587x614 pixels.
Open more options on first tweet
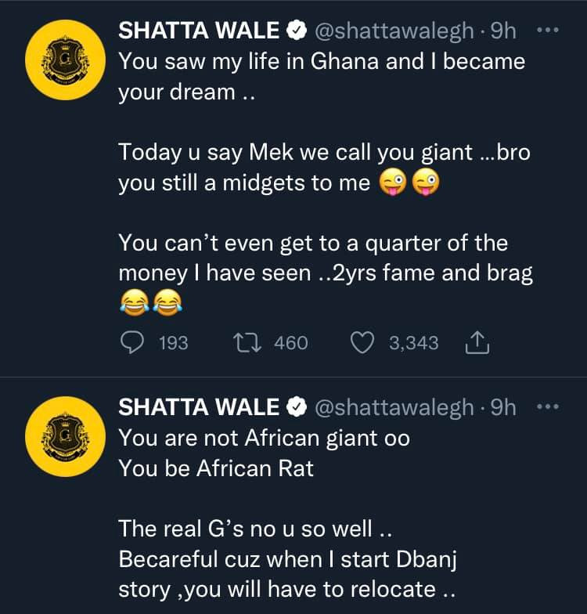[x=548, y=30]
